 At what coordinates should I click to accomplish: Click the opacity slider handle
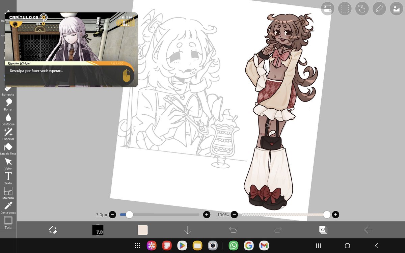click(327, 215)
